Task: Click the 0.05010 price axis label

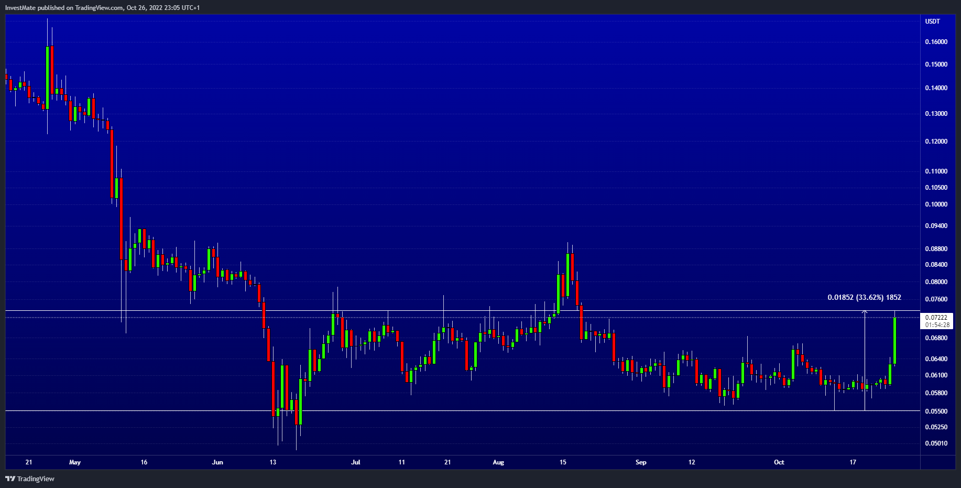Action: coord(936,443)
